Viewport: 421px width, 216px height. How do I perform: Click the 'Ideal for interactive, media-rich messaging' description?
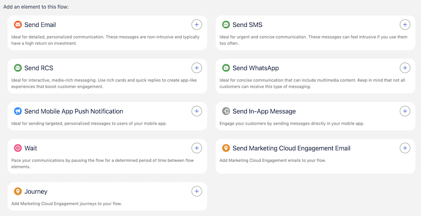pyautogui.click(x=104, y=84)
